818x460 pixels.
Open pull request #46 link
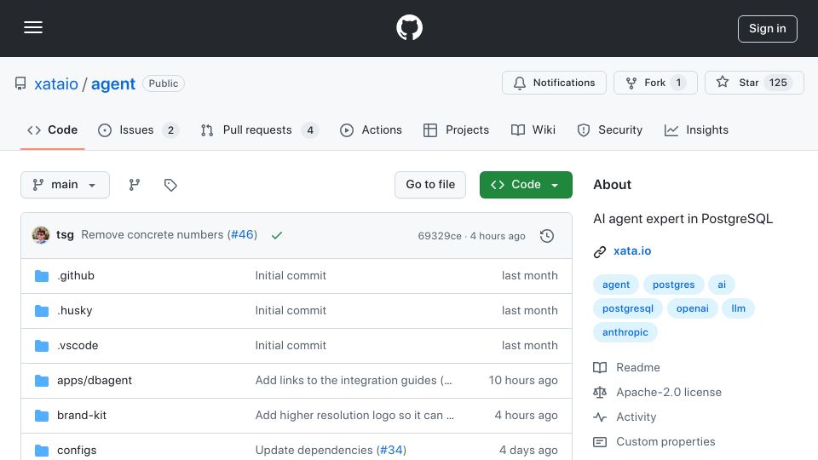(x=243, y=235)
